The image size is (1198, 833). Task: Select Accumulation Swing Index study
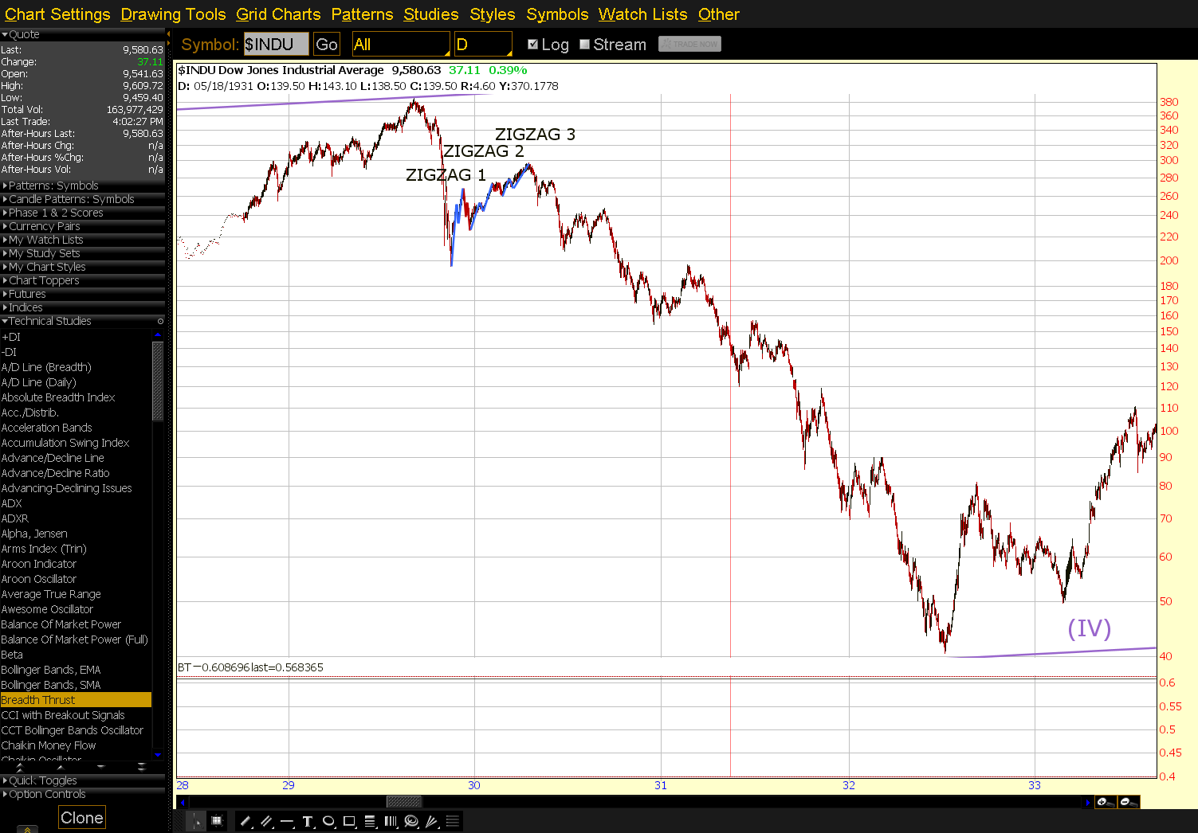click(x=76, y=443)
